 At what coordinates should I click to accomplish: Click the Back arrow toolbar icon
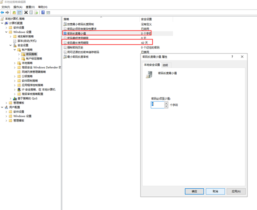[x=2, y=12]
